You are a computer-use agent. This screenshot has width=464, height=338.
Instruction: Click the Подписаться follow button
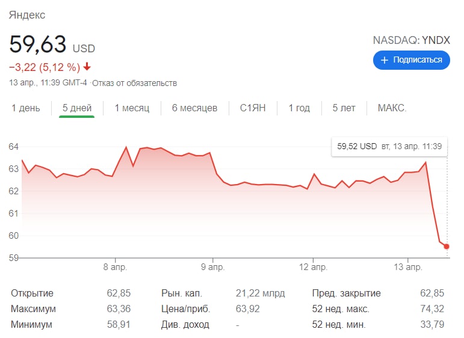(x=411, y=60)
